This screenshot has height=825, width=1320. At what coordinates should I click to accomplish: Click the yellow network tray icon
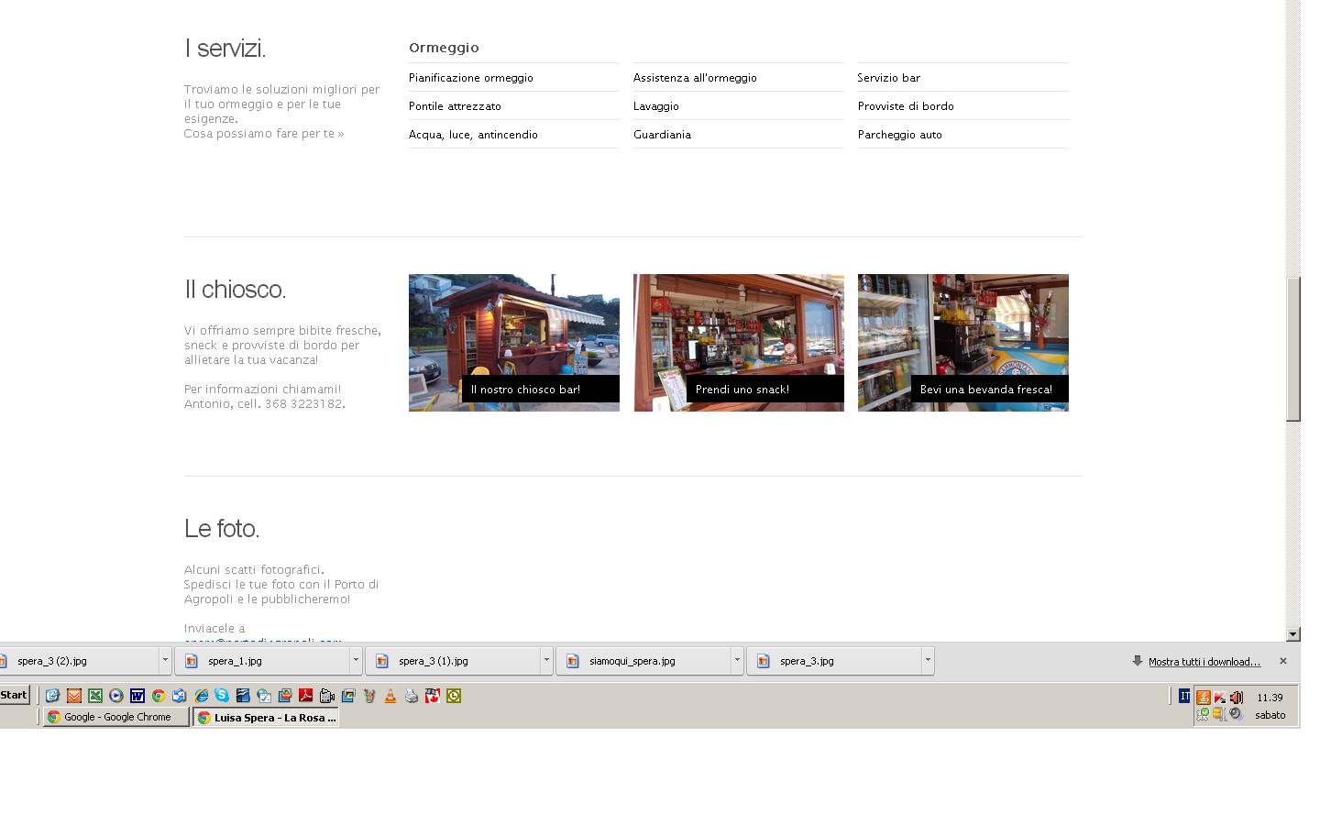pos(1220,714)
